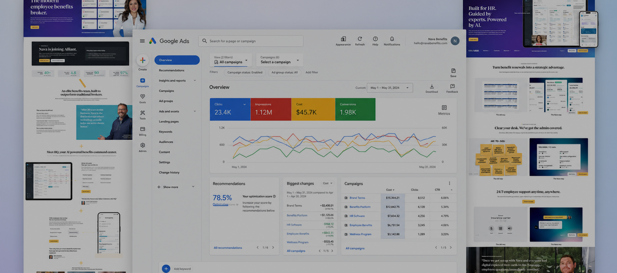Click the Campaign status: Enabled filter chip
This screenshot has width=617, height=273.
pos(245,72)
